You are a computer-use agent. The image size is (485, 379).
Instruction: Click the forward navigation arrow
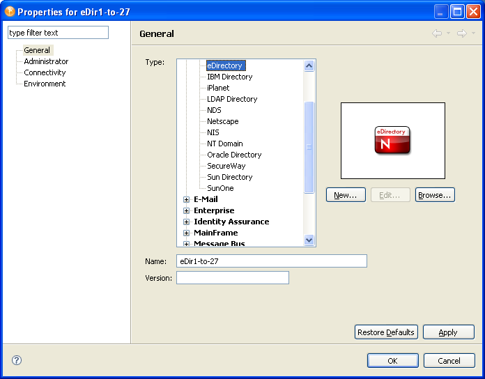tap(462, 33)
